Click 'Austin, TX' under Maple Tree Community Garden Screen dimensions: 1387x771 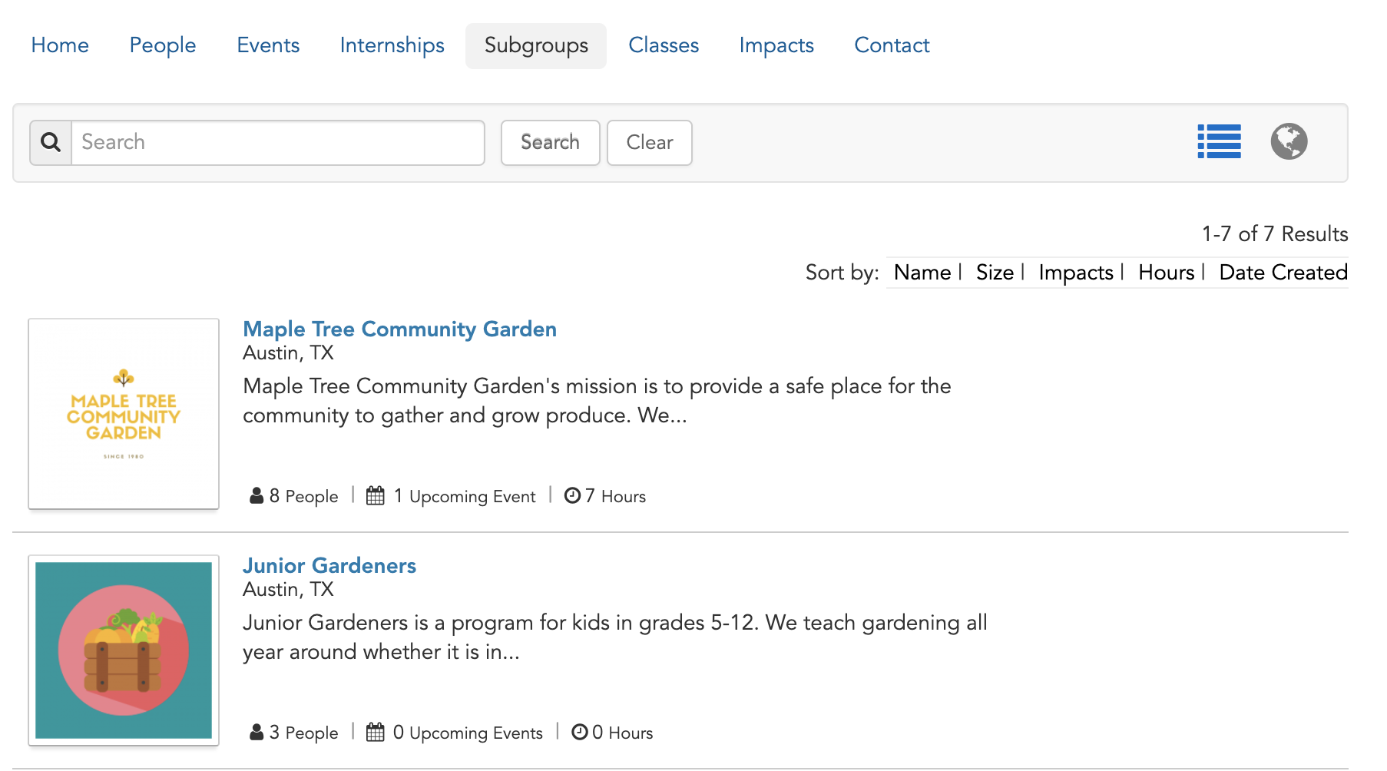(x=288, y=352)
